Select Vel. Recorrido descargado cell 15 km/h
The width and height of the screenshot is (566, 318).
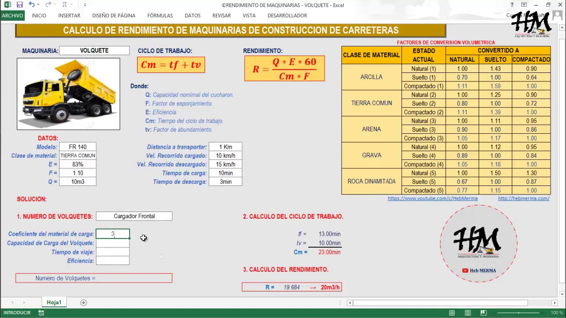[226, 164]
